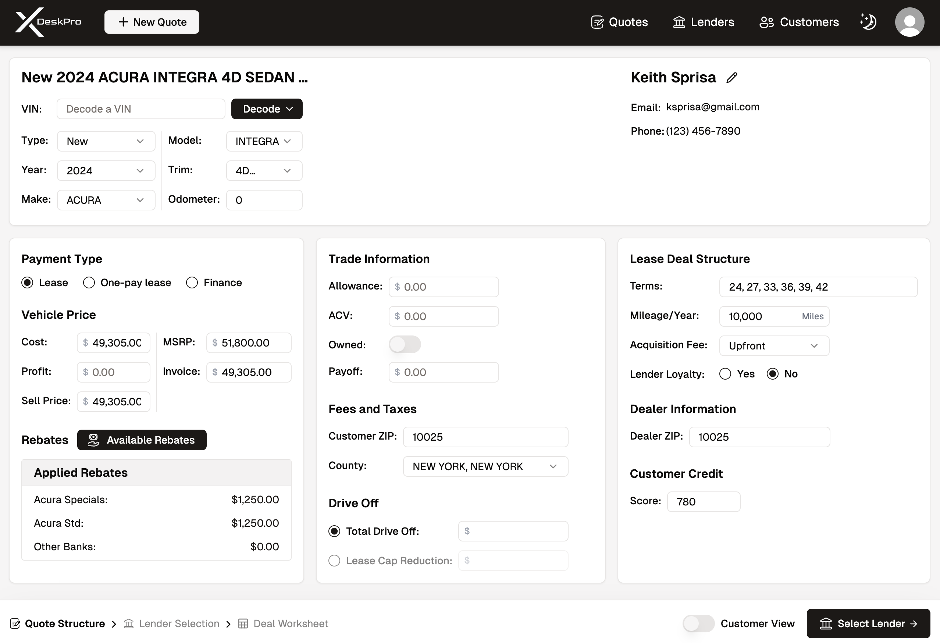Click the Total Drive Off amount field
940x643 pixels.
coord(513,531)
